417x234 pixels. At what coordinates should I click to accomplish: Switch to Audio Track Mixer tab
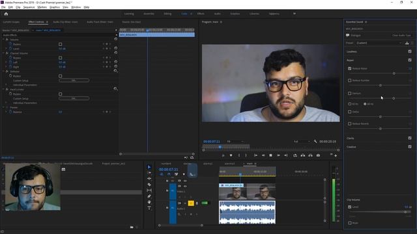[100, 22]
